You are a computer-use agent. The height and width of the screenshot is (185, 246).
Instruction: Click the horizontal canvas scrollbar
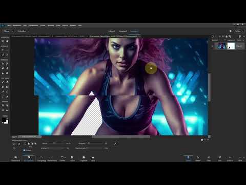[121, 137]
